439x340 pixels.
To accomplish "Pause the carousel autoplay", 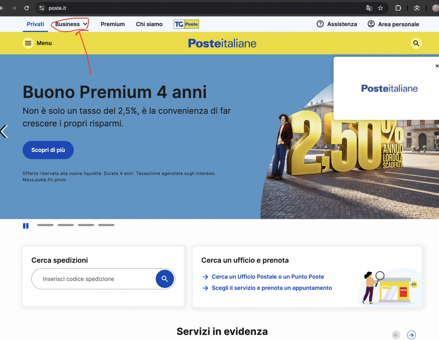I will (26, 225).
